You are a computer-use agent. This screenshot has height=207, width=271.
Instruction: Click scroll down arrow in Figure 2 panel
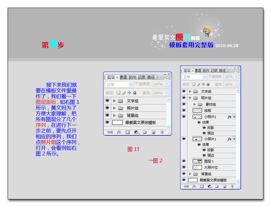(238, 182)
